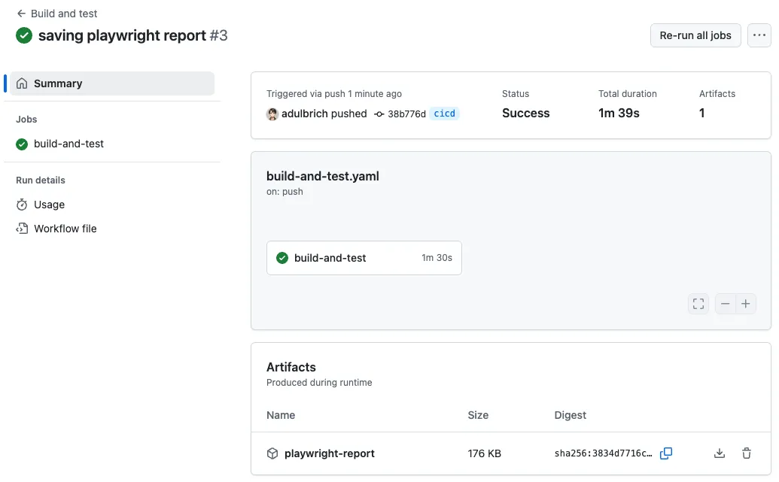This screenshot has width=779, height=482.
Task: Click the build-and-test.yaml heading
Action: (x=322, y=176)
